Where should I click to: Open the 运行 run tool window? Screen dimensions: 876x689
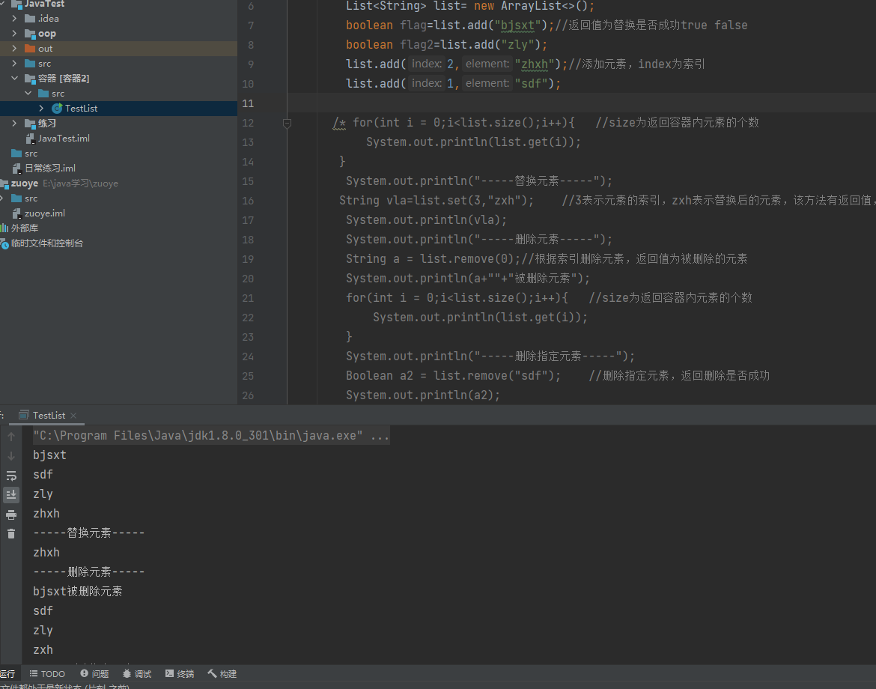[x=7, y=674]
